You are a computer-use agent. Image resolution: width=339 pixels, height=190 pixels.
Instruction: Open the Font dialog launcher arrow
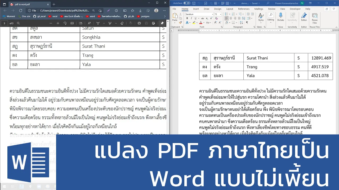(x=222, y=27)
